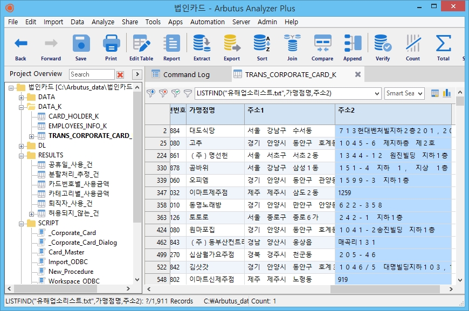Click the funnel icon with green check

(x=176, y=93)
